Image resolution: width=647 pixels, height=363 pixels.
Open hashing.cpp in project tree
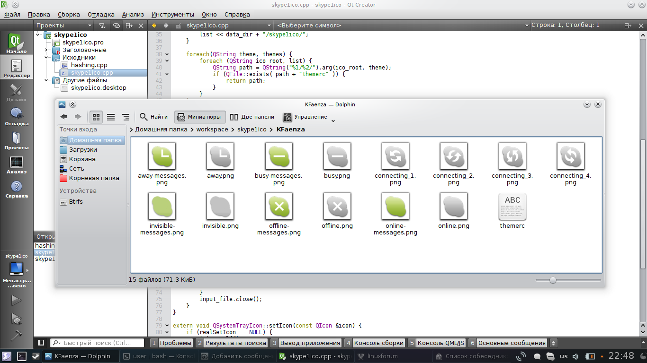tap(89, 65)
